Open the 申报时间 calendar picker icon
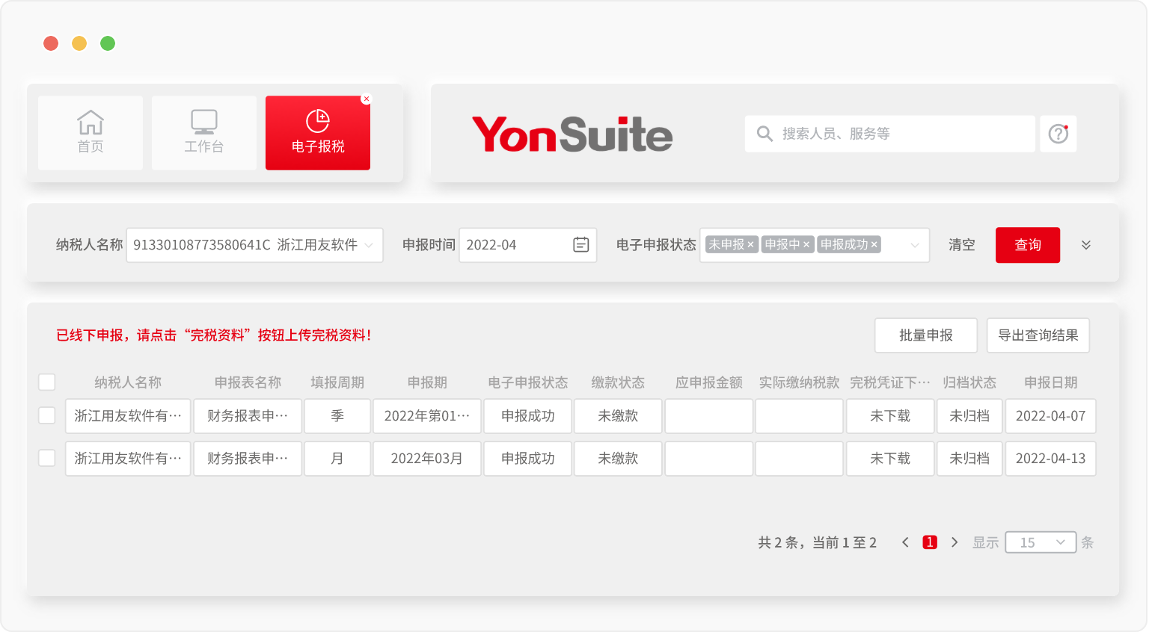Image resolution: width=1152 pixels, height=632 pixels. (x=580, y=245)
